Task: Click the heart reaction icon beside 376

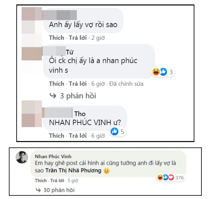Action: coord(171,177)
